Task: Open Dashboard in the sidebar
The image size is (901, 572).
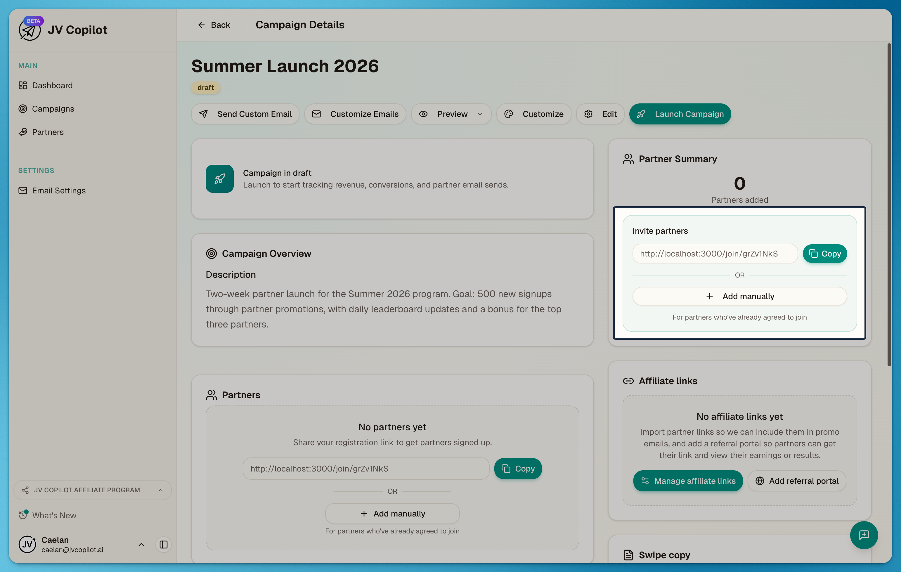Action: [46, 85]
